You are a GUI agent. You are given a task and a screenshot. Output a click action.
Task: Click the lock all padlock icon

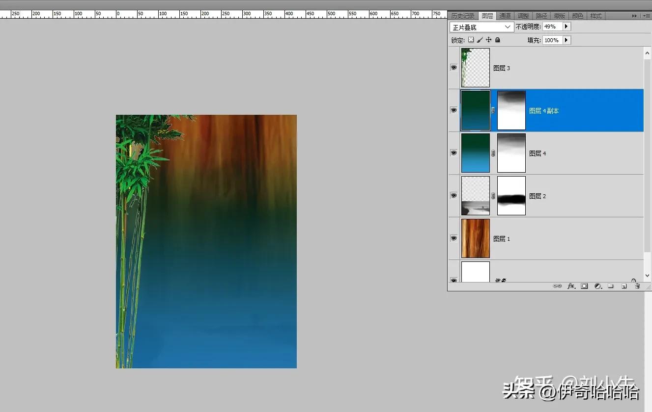click(x=497, y=40)
